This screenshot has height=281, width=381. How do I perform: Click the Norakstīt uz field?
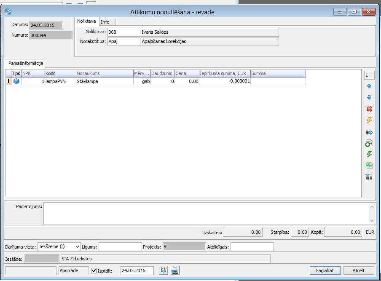[123, 41]
